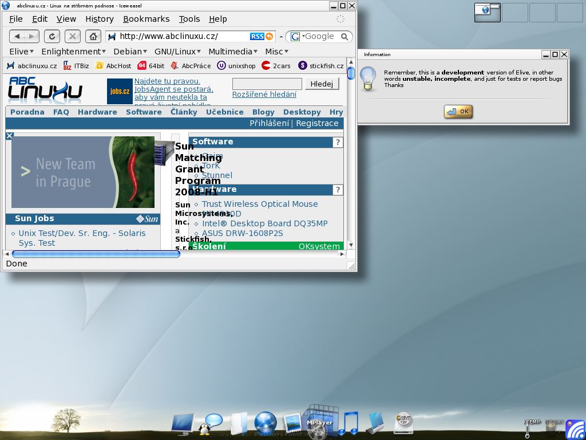Viewport: 586px width, 440px height.
Task: Switch to the second virtual desktop in pager
Action: coord(515,13)
